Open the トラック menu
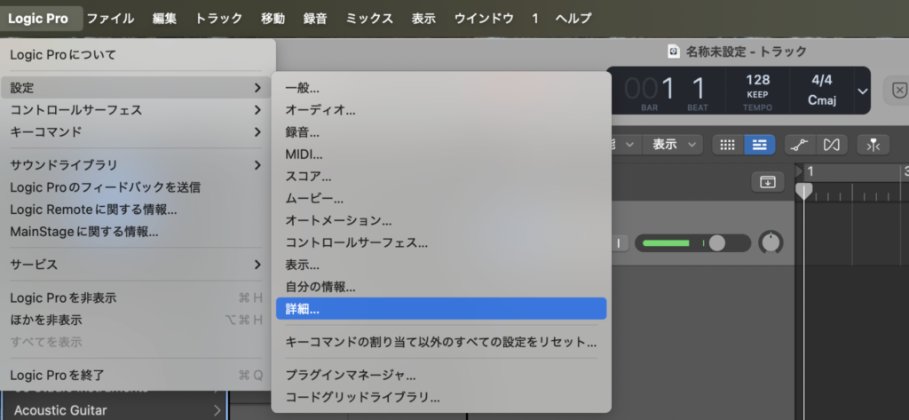 coord(218,19)
